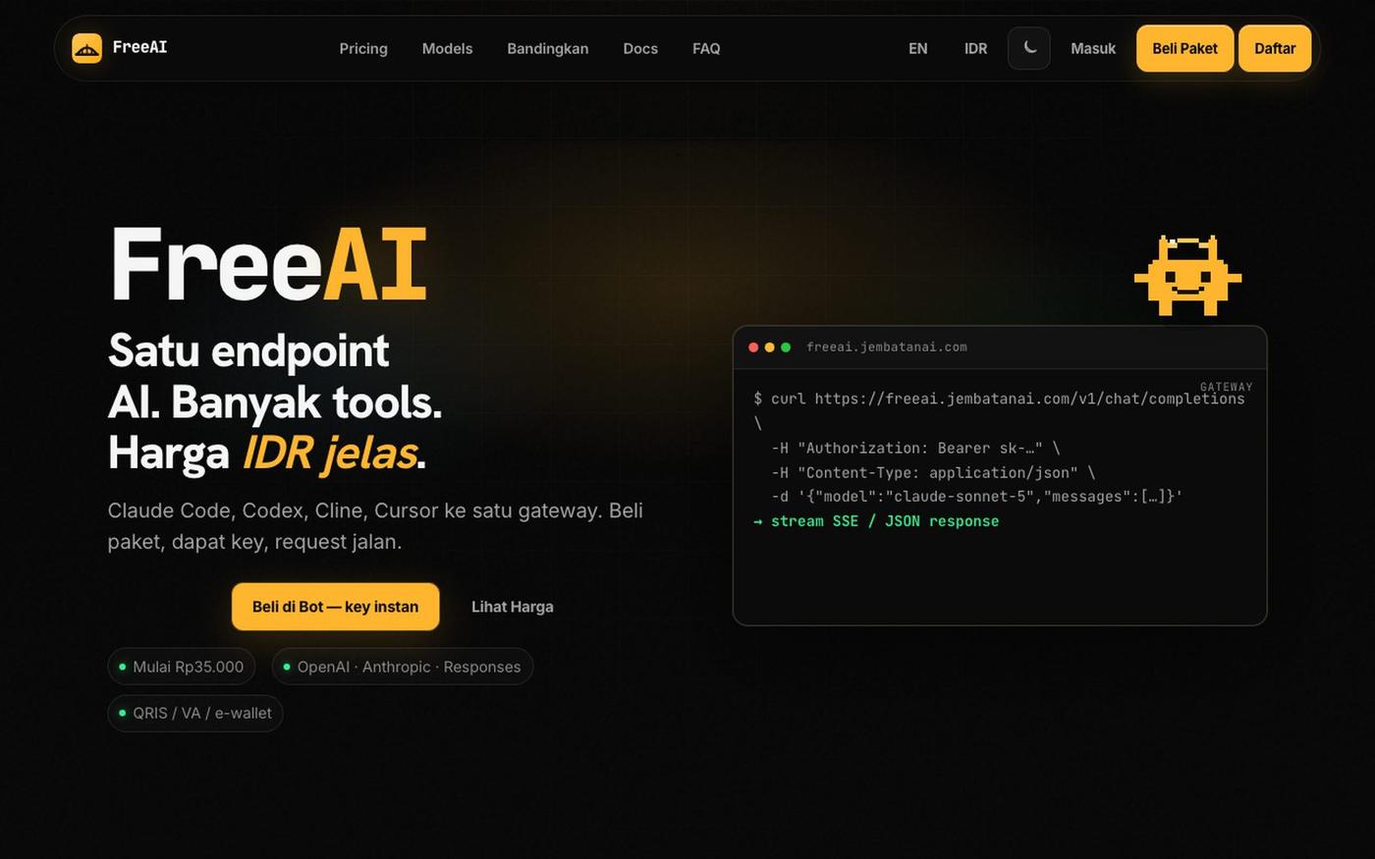1375x859 pixels.
Task: Click the FreeAI logo icon in navbar
Action: [x=86, y=48]
